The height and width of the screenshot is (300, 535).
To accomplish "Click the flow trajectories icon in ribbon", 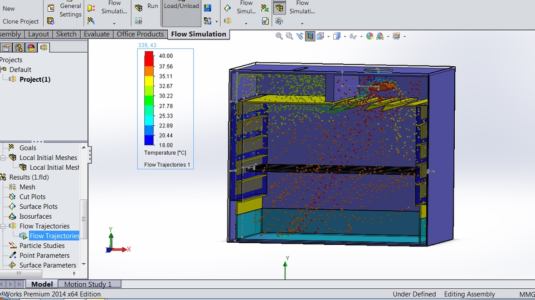I will click(x=227, y=21).
